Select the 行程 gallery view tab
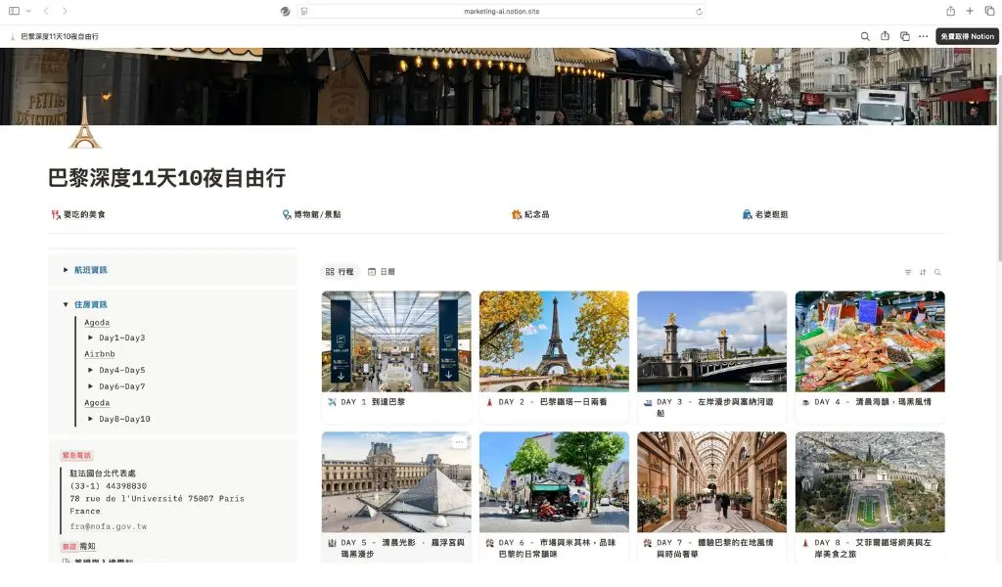1002x587 pixels. (x=340, y=272)
